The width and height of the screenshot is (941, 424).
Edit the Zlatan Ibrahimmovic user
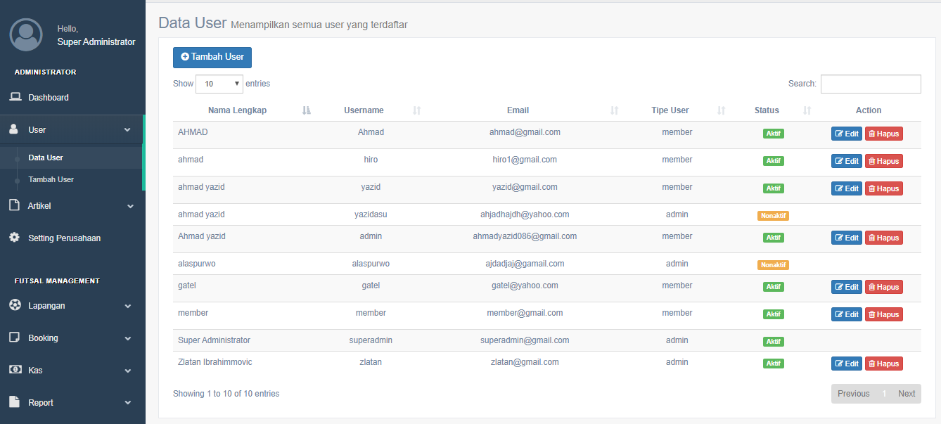846,364
